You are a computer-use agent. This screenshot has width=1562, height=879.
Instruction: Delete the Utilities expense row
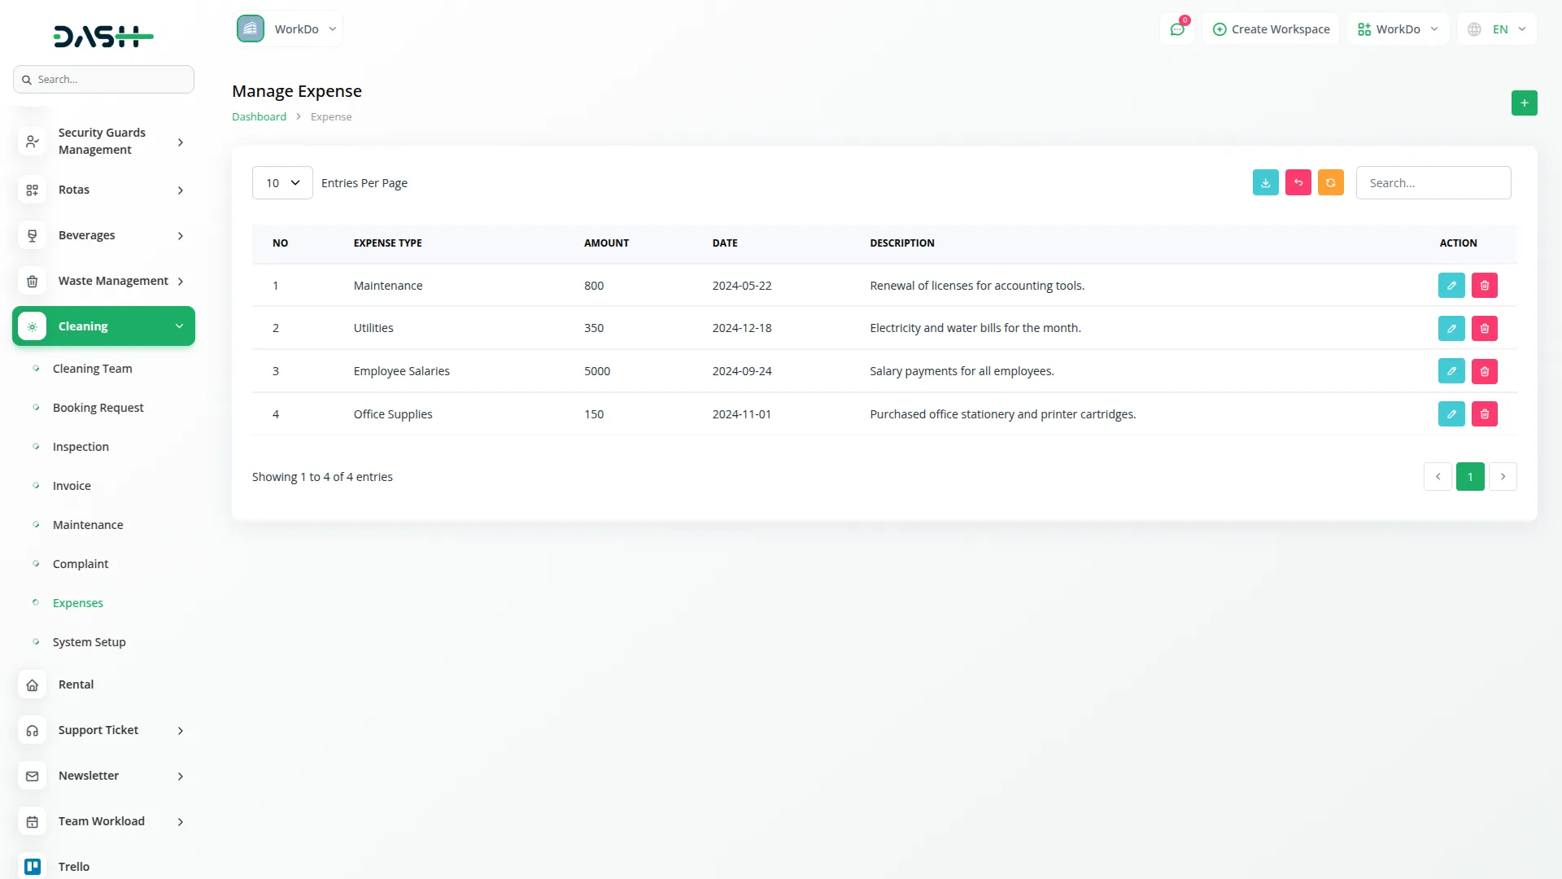1484,329
